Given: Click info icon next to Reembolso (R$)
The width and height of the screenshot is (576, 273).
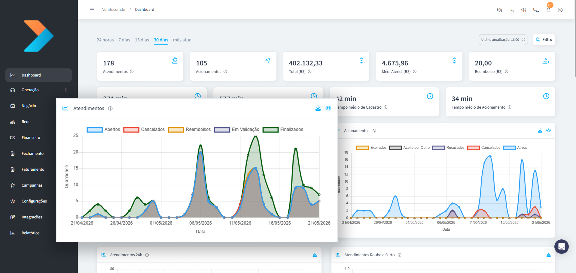Looking at the screenshot, I should point(507,71).
